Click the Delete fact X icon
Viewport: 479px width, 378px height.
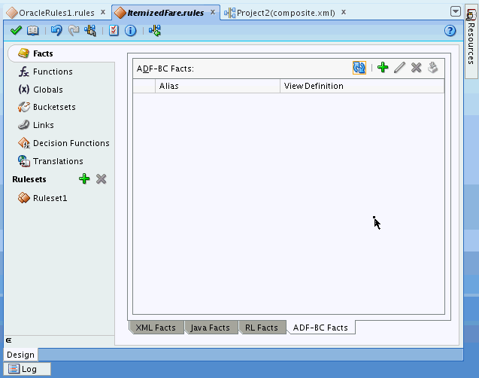click(x=416, y=67)
